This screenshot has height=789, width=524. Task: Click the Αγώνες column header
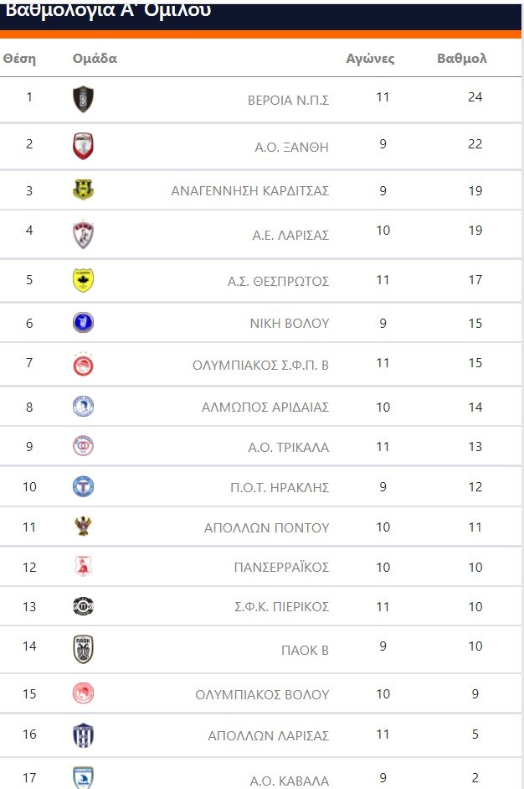[370, 59]
